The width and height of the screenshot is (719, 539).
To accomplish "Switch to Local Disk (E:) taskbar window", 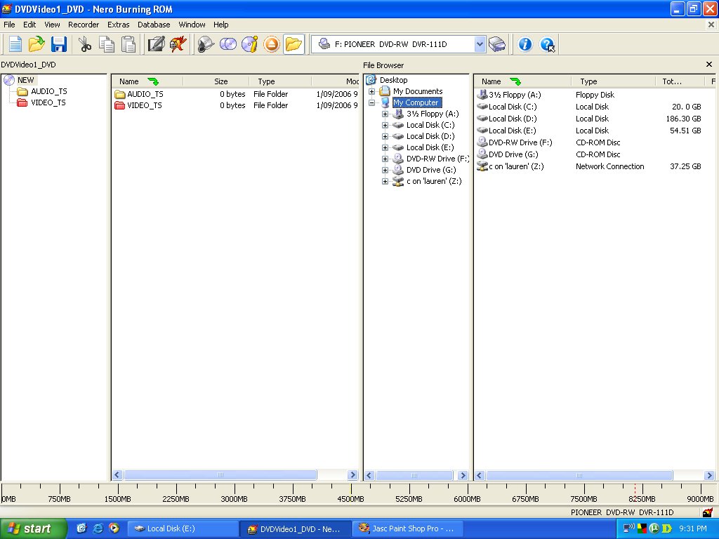I will pos(182,529).
